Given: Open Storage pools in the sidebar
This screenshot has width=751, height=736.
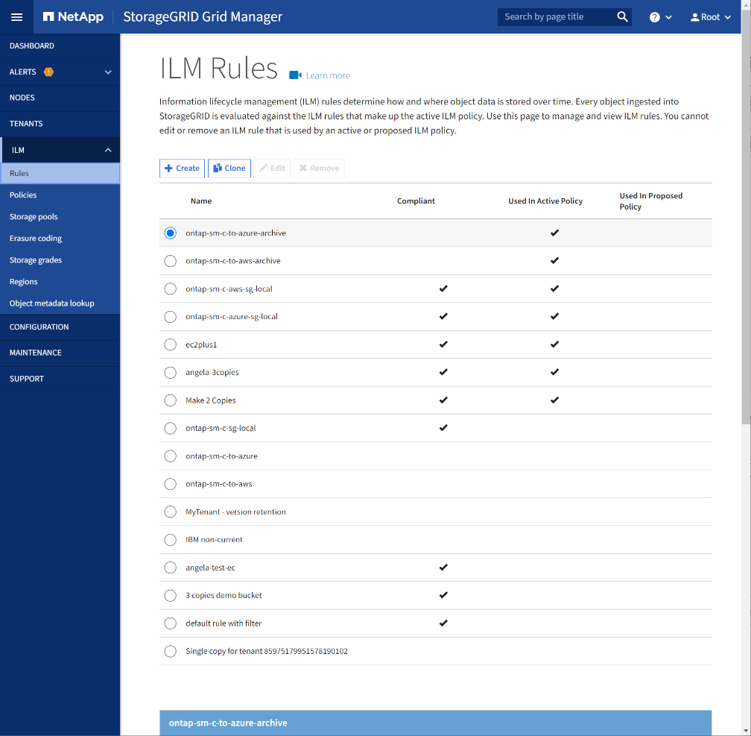Looking at the screenshot, I should 34,217.
